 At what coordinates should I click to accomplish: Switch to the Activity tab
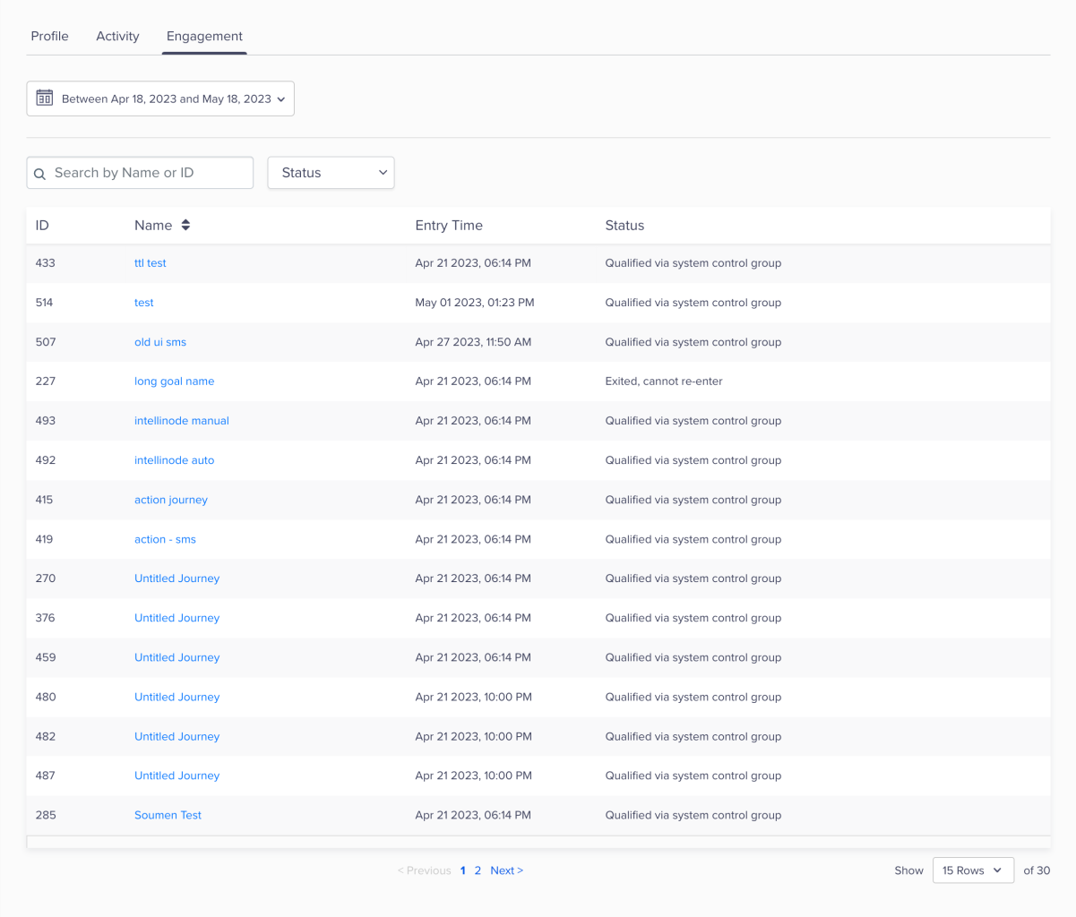(x=117, y=37)
